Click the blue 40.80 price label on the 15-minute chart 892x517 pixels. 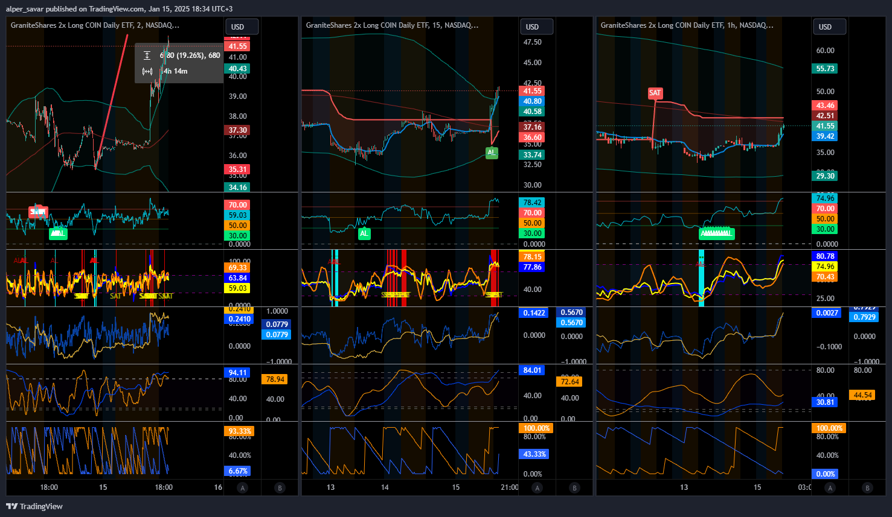coord(532,101)
